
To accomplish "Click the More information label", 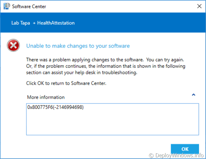I will click(x=46, y=97).
